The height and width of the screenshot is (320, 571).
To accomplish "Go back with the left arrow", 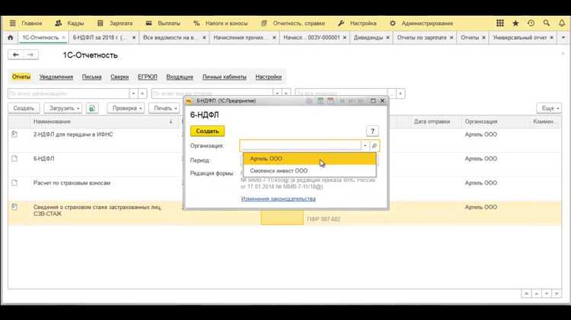I will point(16,55).
